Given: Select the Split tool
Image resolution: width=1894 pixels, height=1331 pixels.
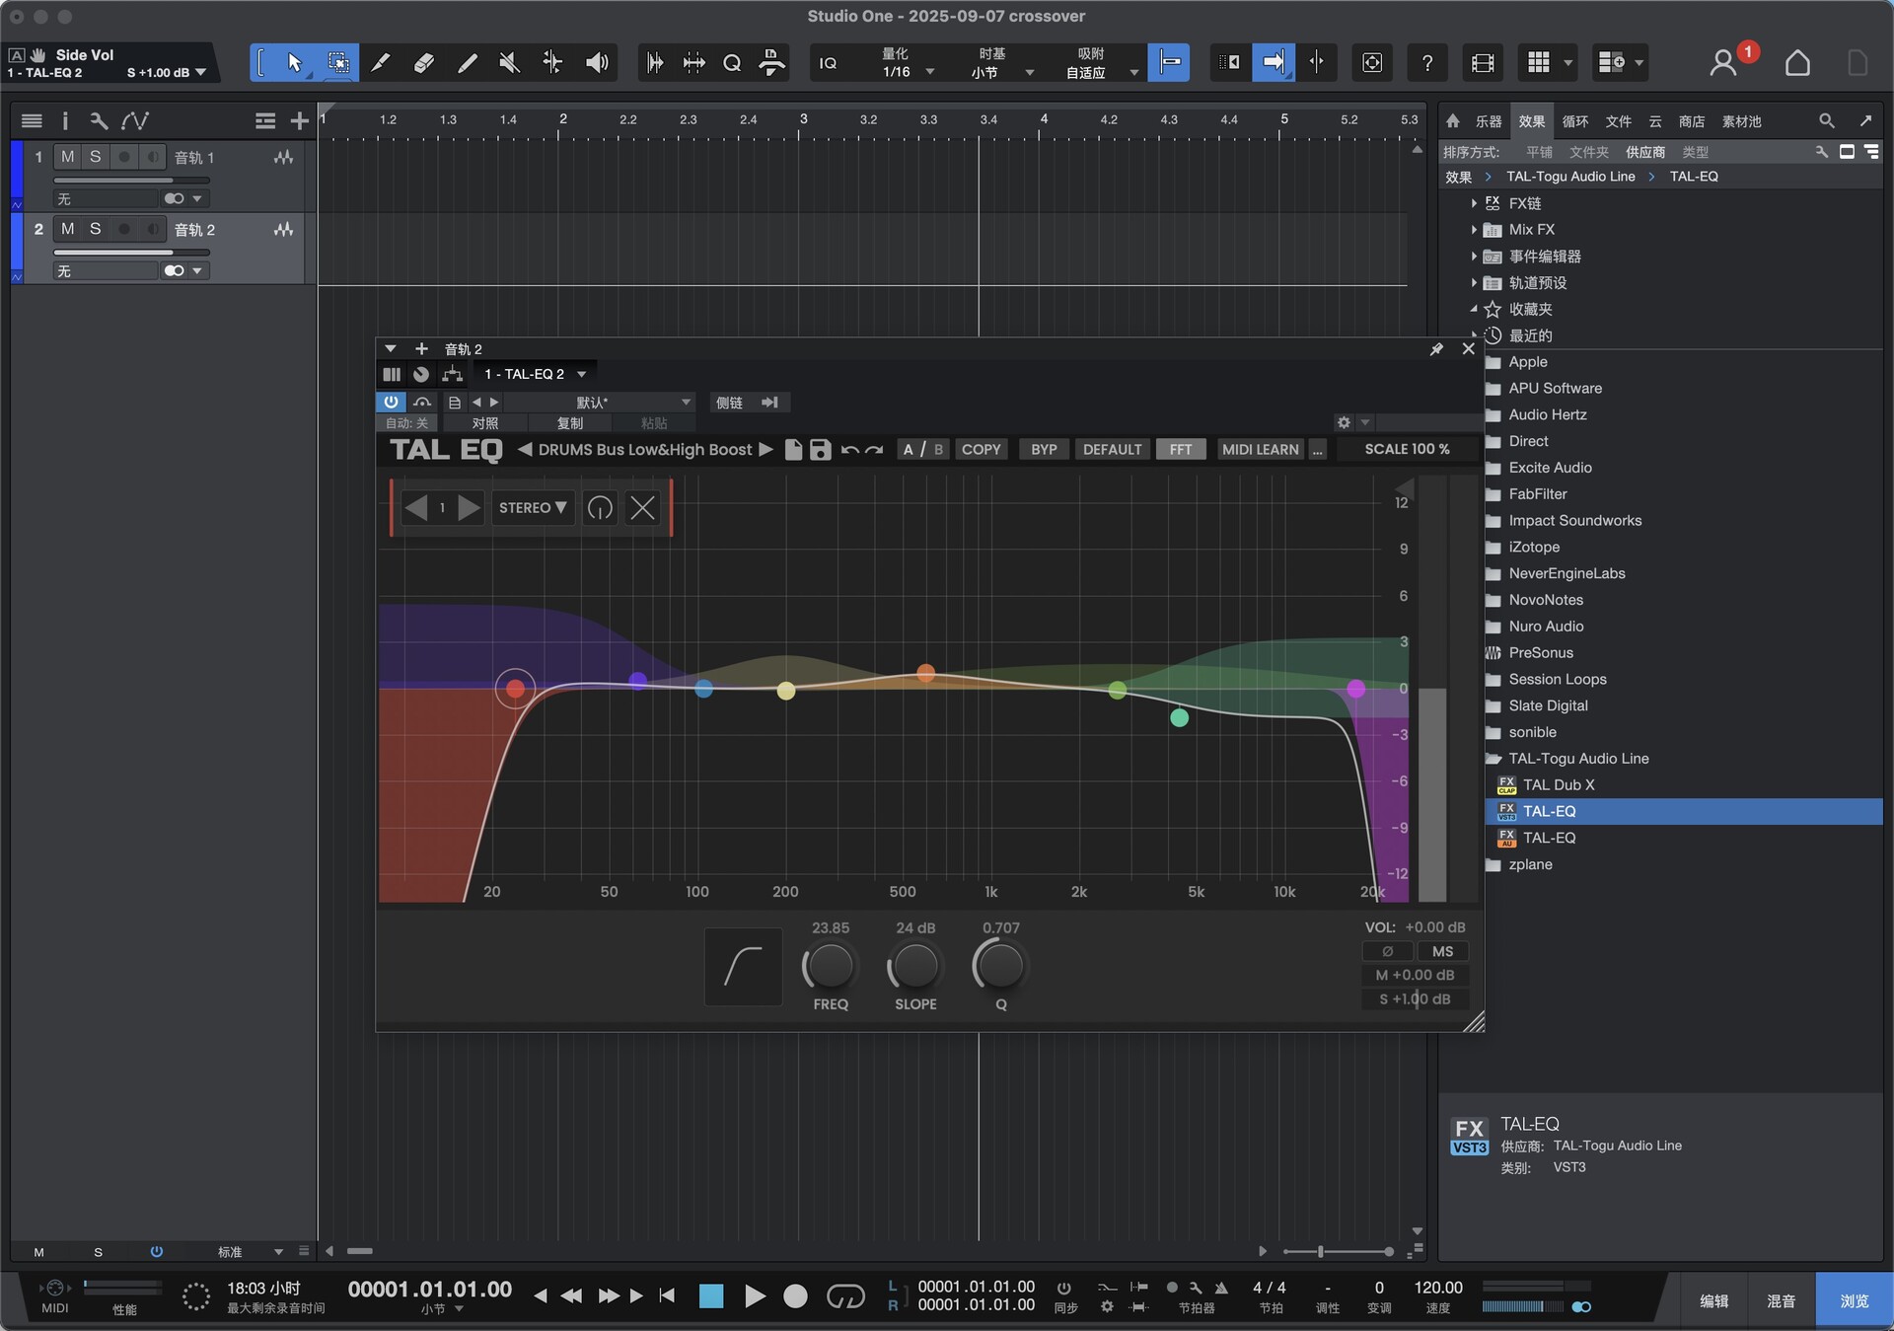Looking at the screenshot, I should click(x=380, y=63).
